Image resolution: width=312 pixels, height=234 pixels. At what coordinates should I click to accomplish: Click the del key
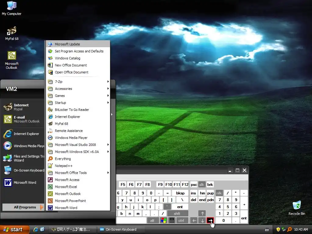(x=193, y=200)
